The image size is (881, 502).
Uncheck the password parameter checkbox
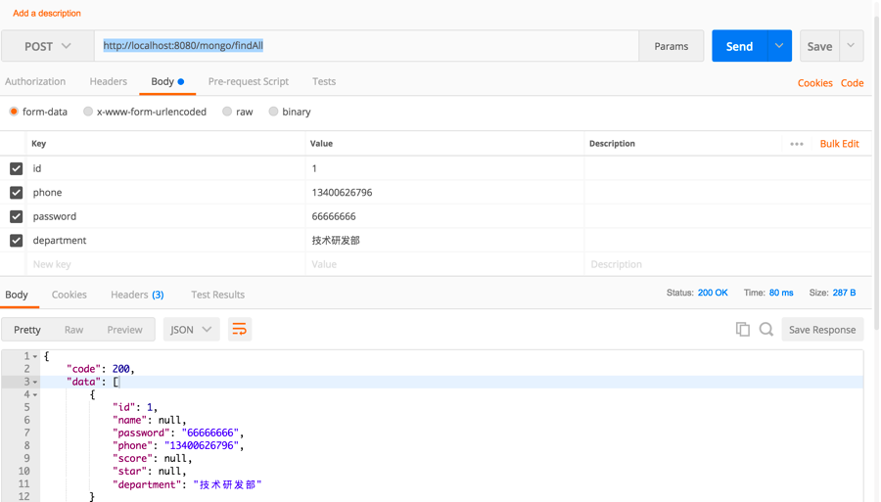coord(17,216)
